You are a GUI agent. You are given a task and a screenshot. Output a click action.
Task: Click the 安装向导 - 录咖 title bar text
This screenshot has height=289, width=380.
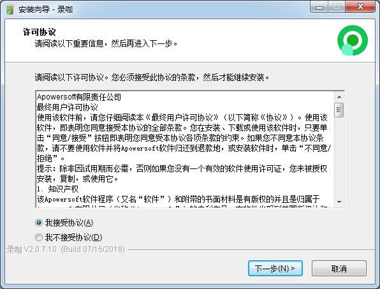[45, 10]
